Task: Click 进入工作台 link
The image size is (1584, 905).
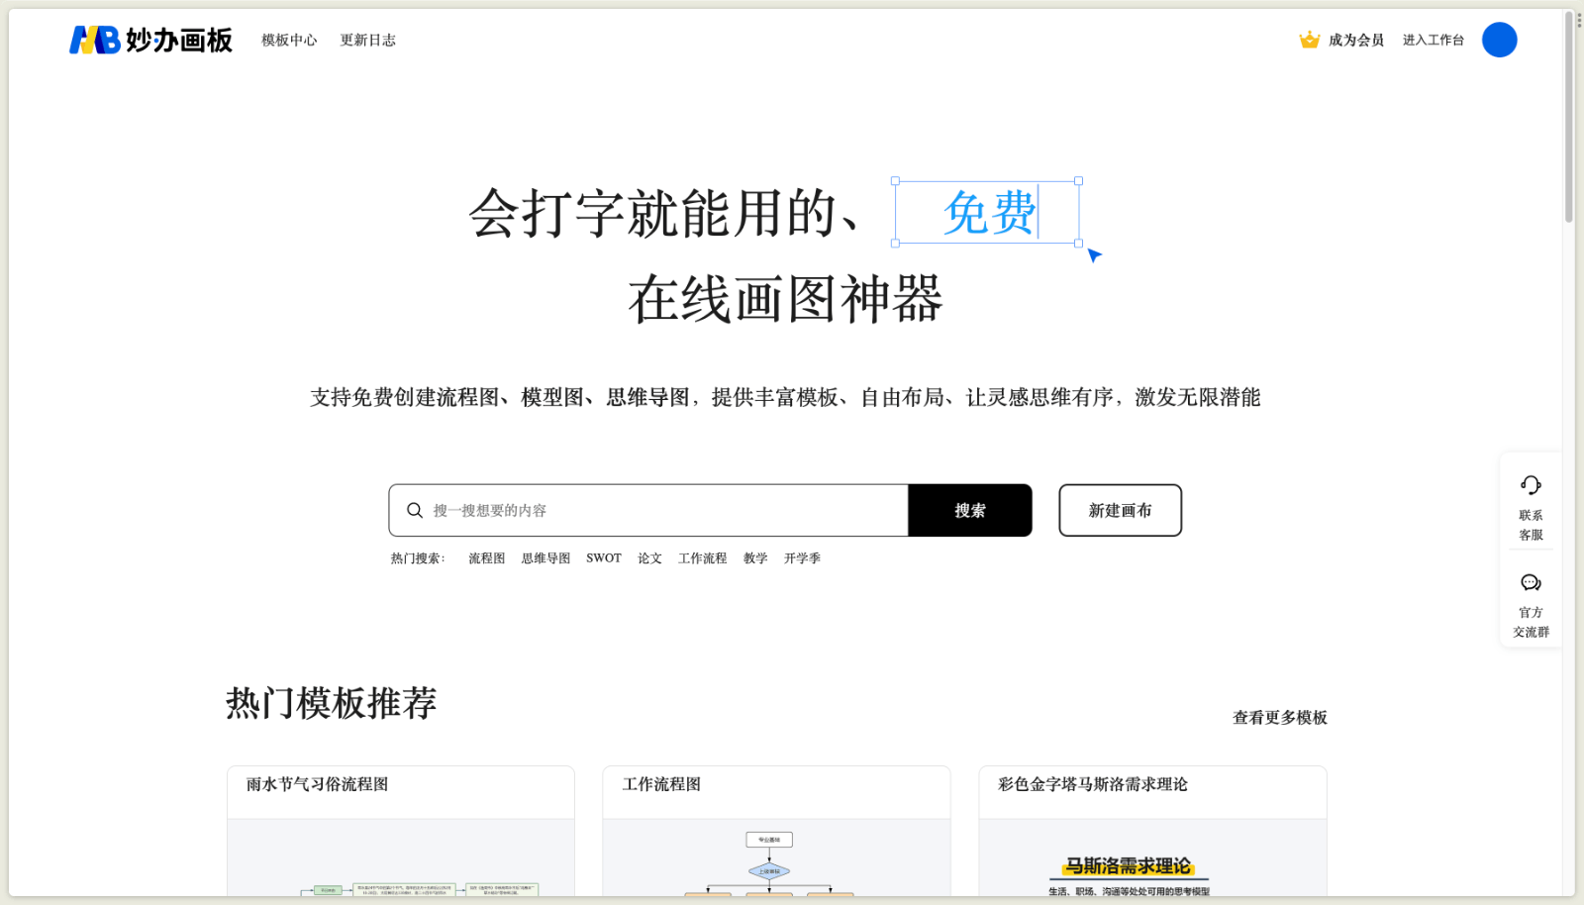Action: (x=1432, y=40)
